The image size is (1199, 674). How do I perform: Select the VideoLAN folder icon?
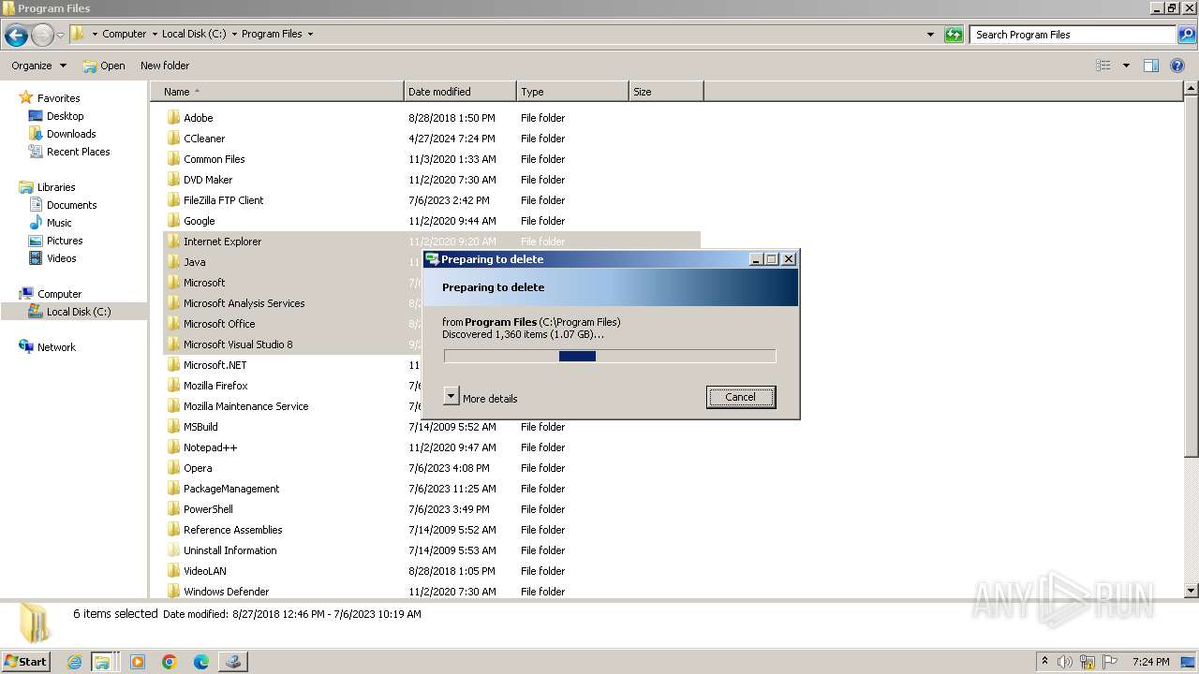pos(173,571)
